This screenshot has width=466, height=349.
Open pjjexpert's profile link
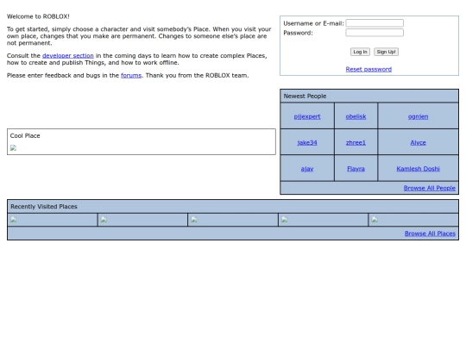(x=307, y=116)
